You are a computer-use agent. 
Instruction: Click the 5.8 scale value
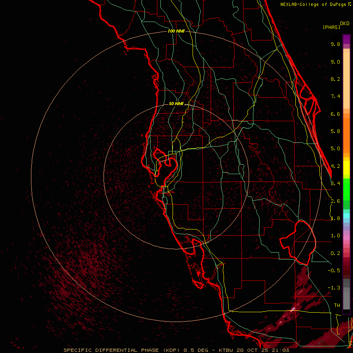[x=335, y=131]
